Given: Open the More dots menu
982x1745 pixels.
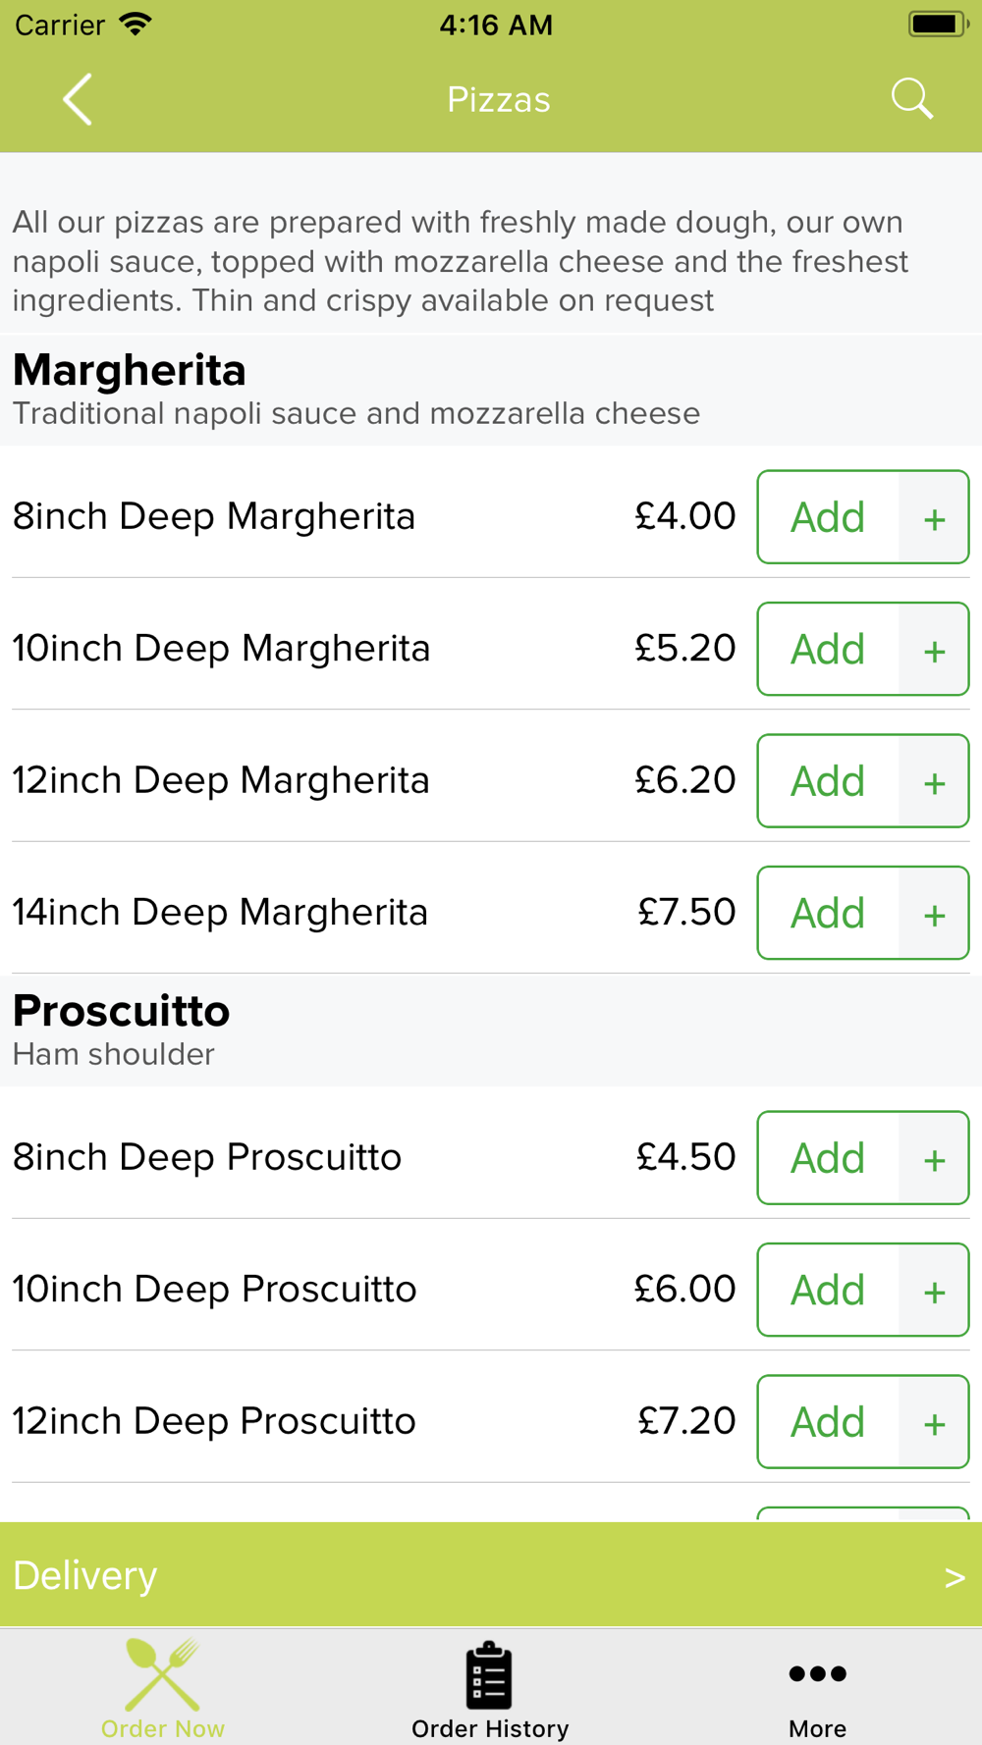Looking at the screenshot, I should click(817, 1688).
